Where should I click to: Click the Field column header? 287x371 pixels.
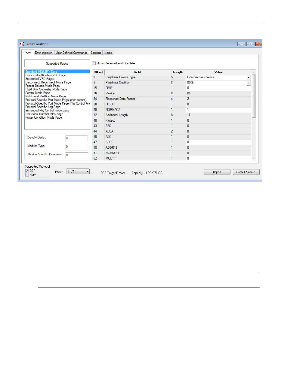coord(137,72)
